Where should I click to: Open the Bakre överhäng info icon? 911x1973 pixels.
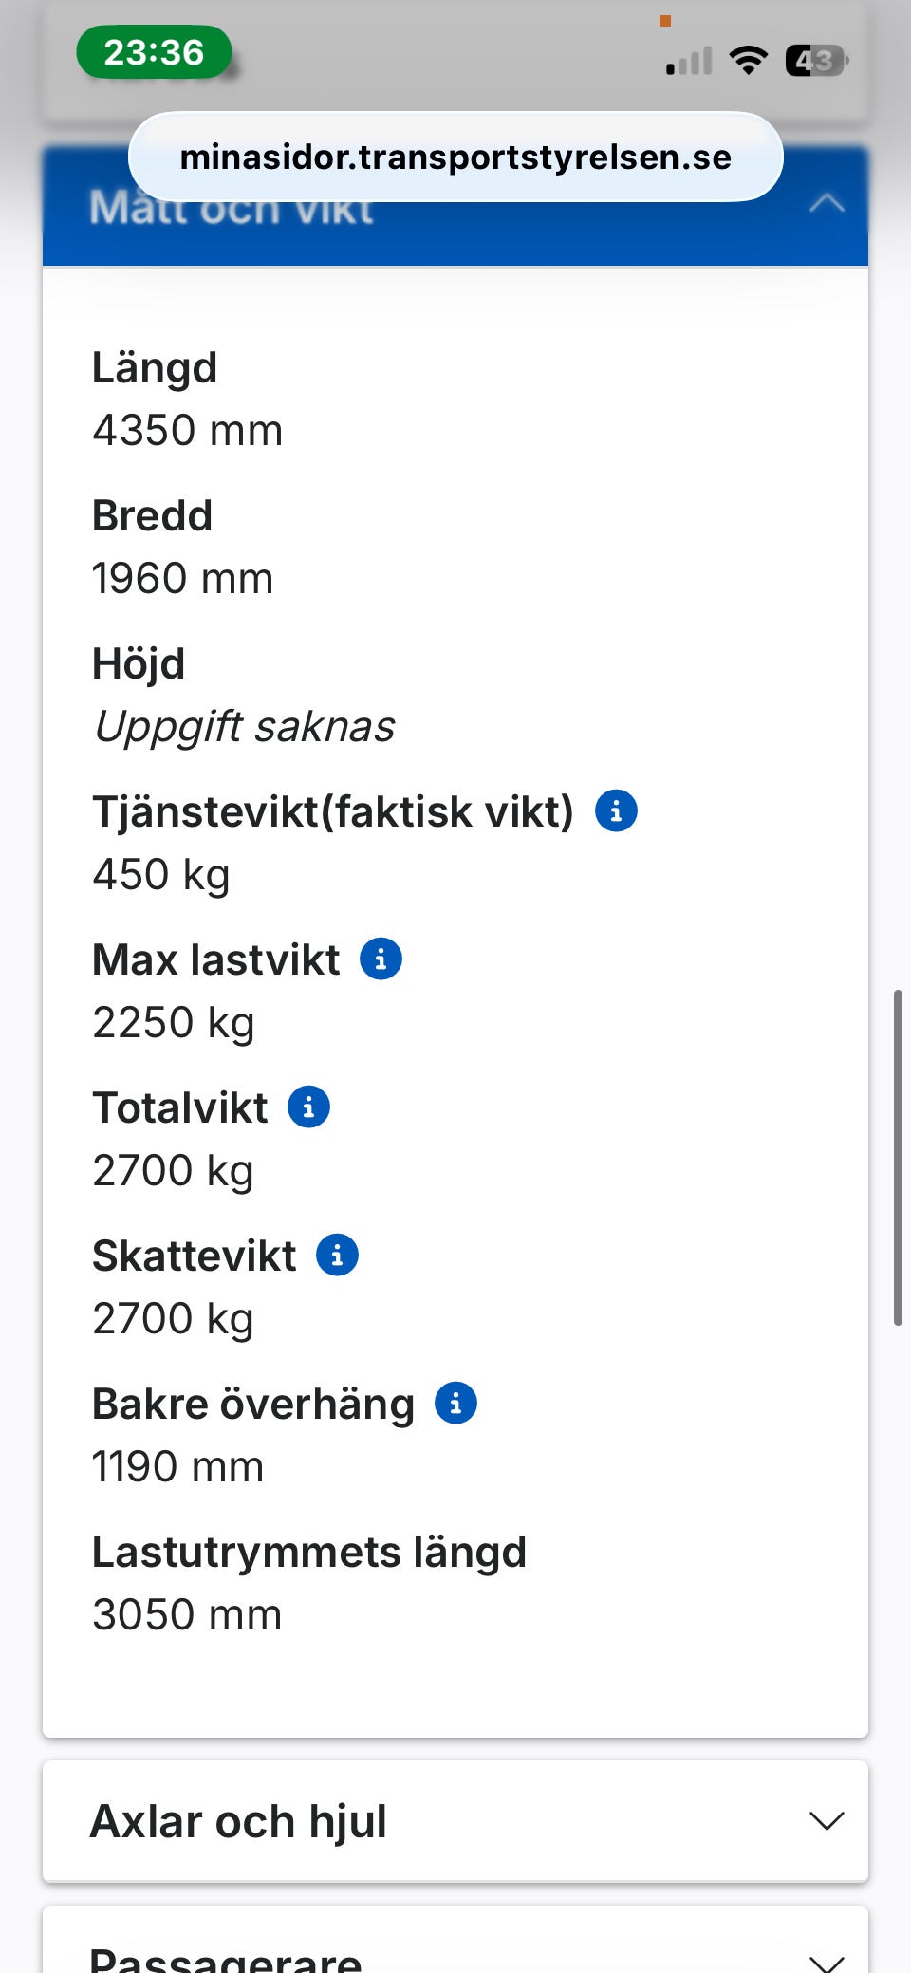point(455,1403)
